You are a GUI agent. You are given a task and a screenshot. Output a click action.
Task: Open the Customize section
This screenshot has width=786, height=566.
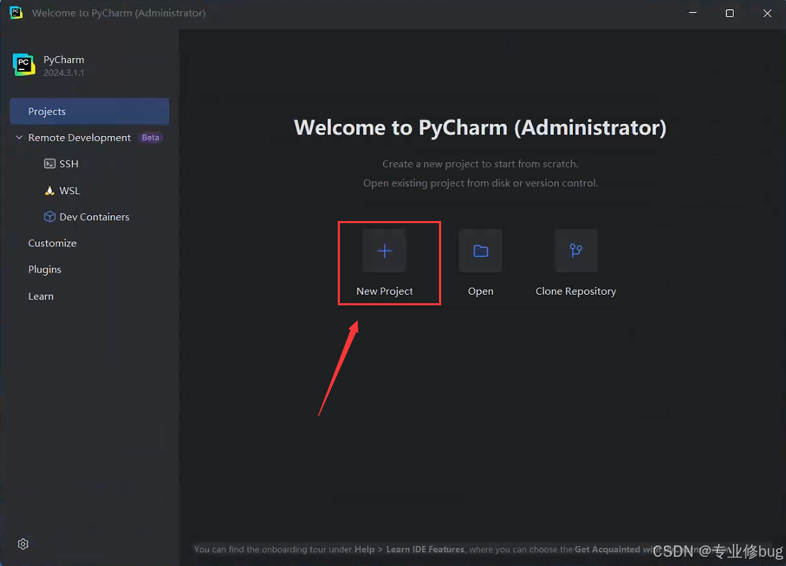point(52,243)
